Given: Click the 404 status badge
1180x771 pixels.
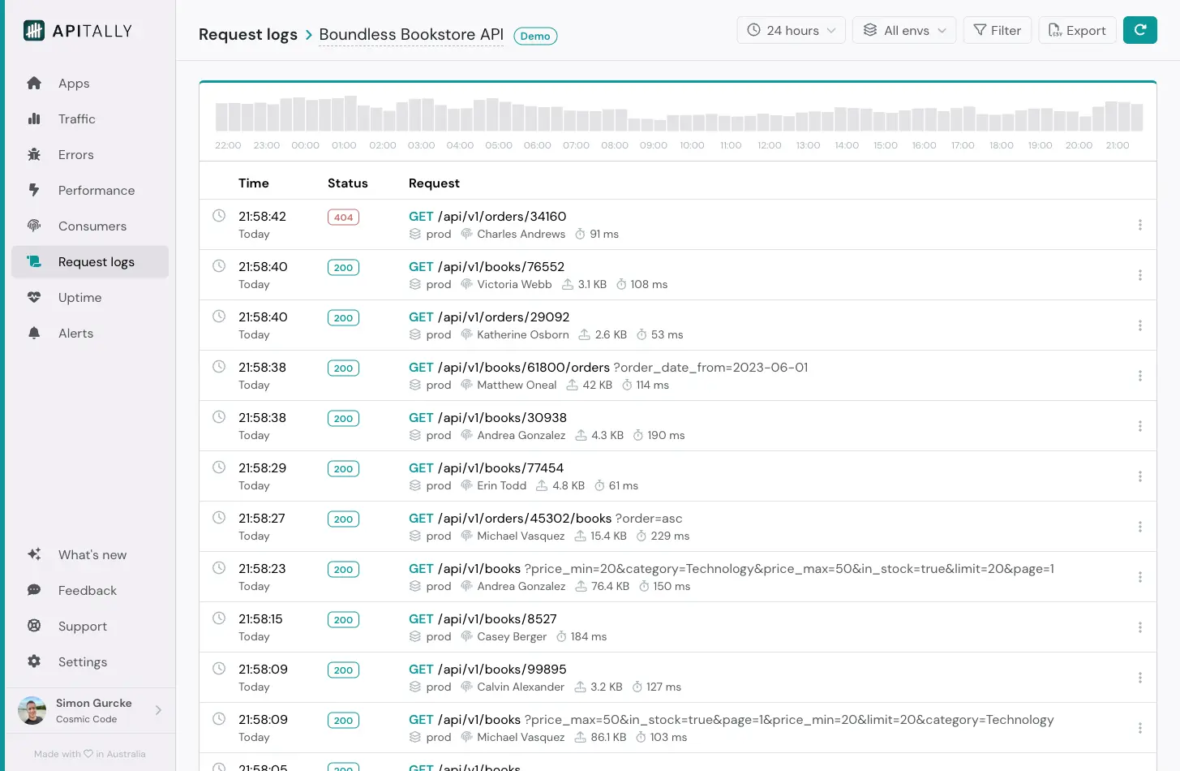Looking at the screenshot, I should [343, 218].
